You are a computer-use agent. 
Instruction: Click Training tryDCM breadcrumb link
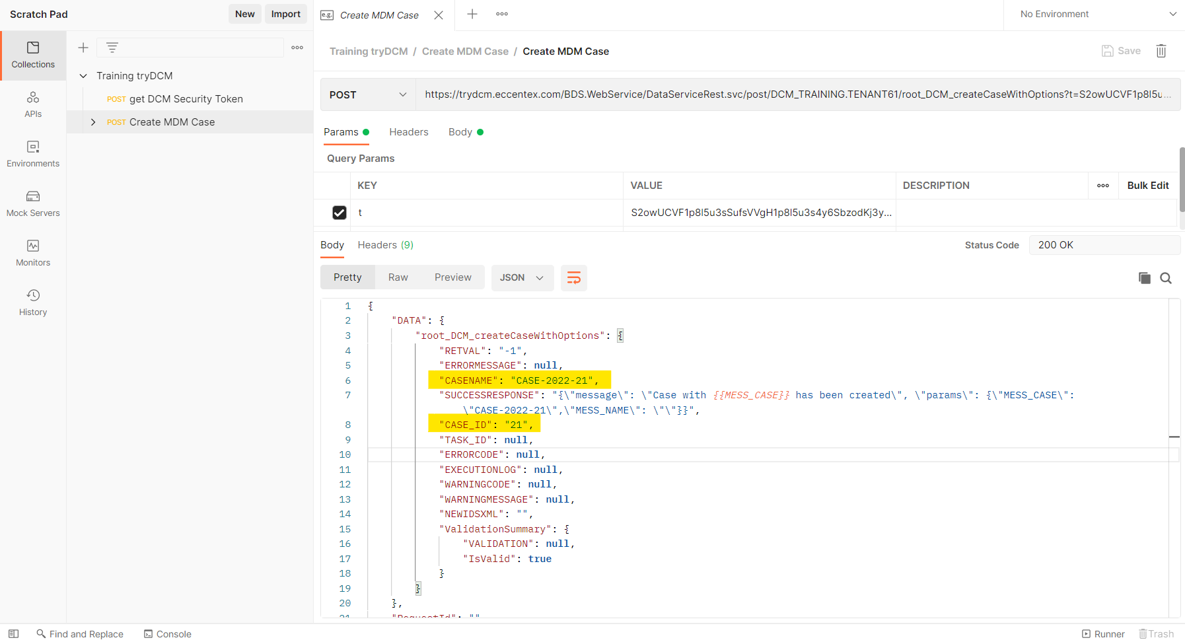click(x=369, y=52)
